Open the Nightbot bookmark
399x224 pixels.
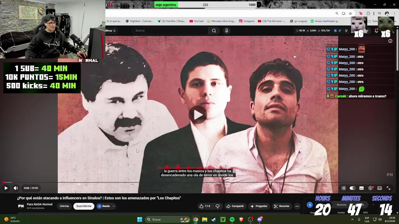139,21
